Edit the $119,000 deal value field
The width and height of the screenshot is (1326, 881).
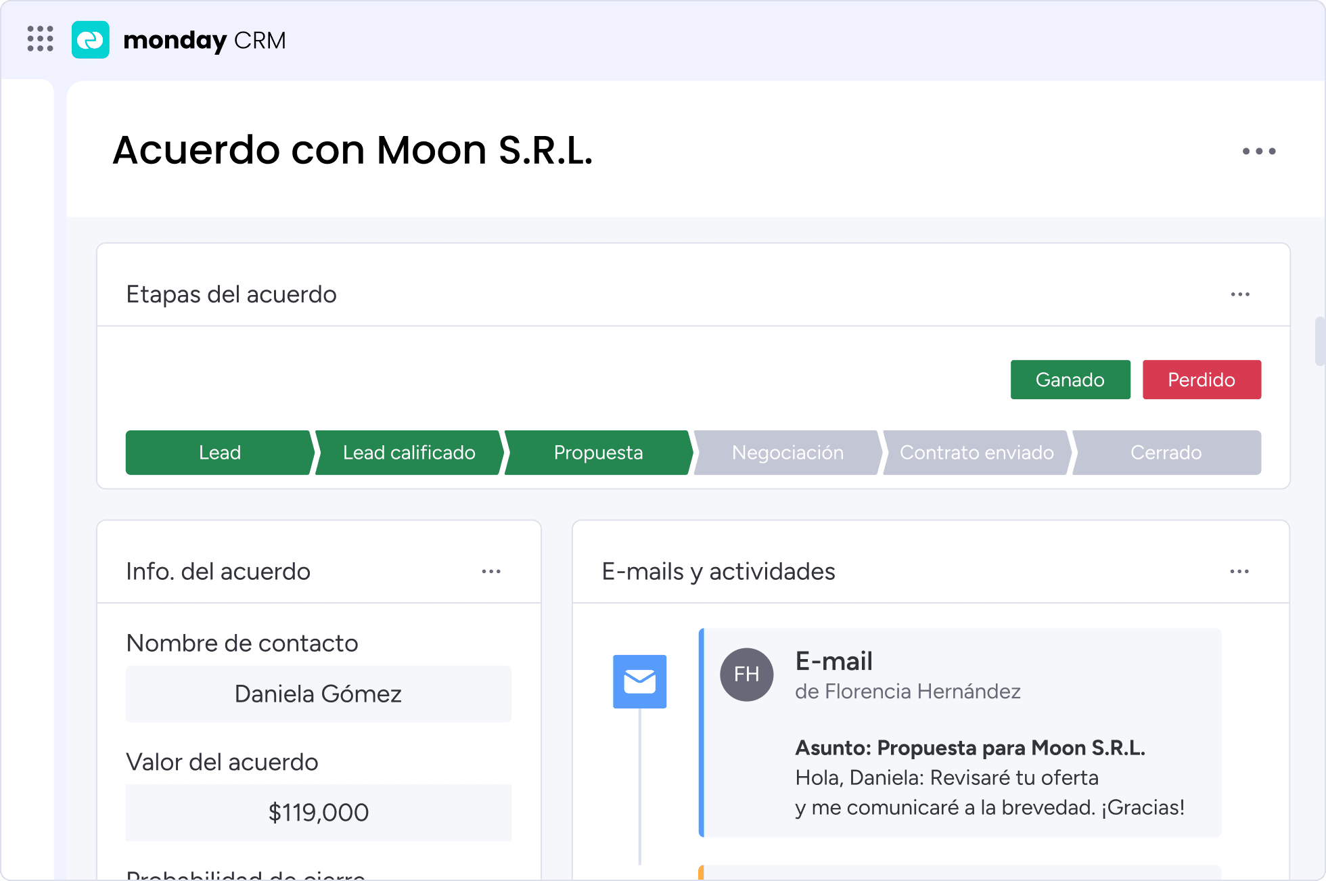319,813
